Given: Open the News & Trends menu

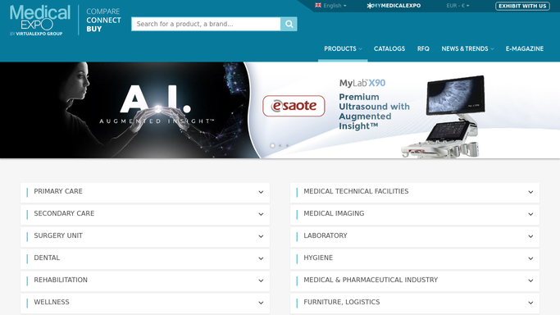Looking at the screenshot, I should pyautogui.click(x=467, y=48).
